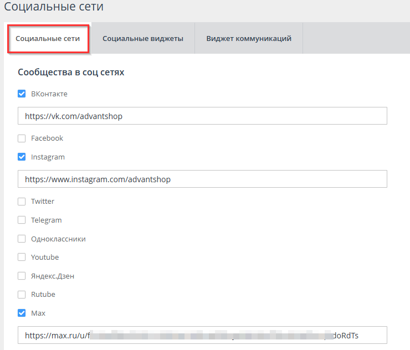Switch to the Социальные виджеты tab

tap(143, 39)
